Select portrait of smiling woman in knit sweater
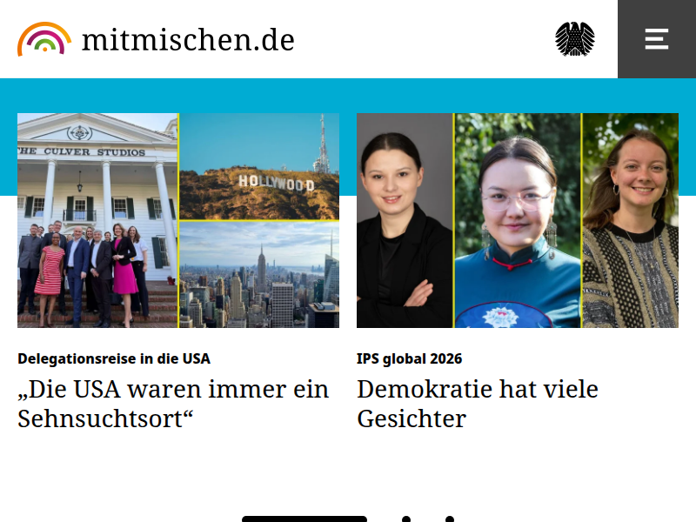This screenshot has width=696, height=522. [x=630, y=221]
